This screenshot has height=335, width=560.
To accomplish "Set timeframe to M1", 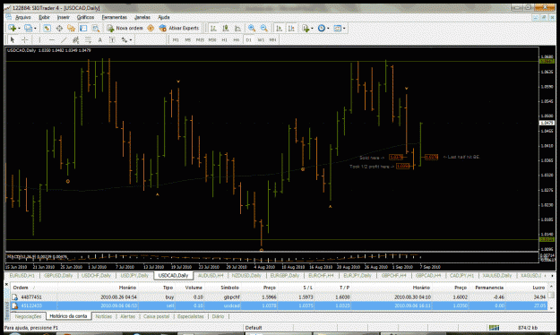I will (x=176, y=39).
